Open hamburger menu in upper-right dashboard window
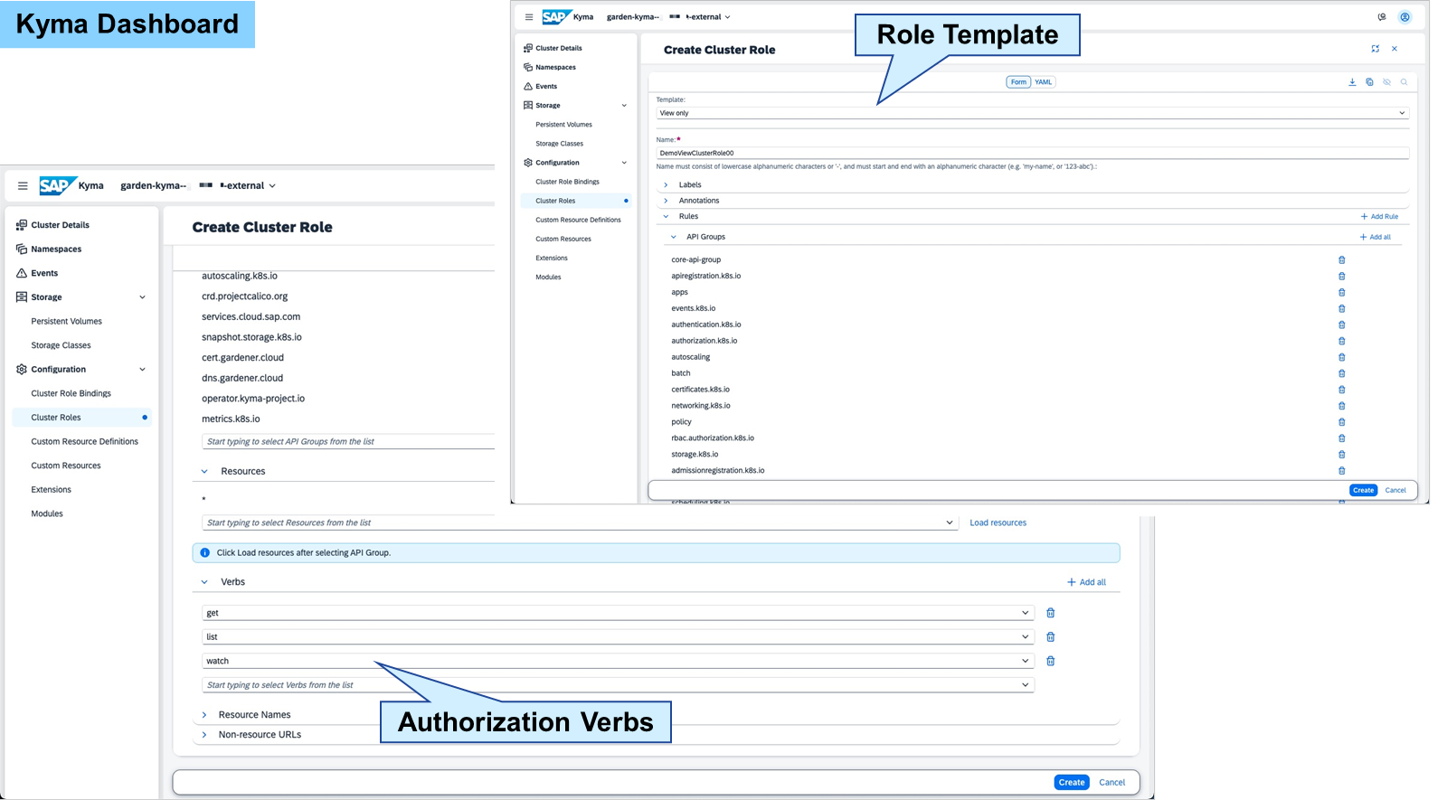Image resolution: width=1447 pixels, height=800 pixels. pyautogui.click(x=529, y=17)
